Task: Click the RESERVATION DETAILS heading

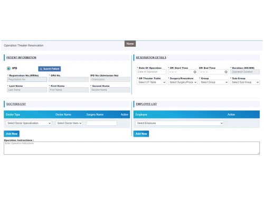Action: click(151, 58)
